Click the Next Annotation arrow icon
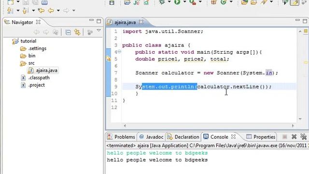309x174 pixels. click(10, 11)
